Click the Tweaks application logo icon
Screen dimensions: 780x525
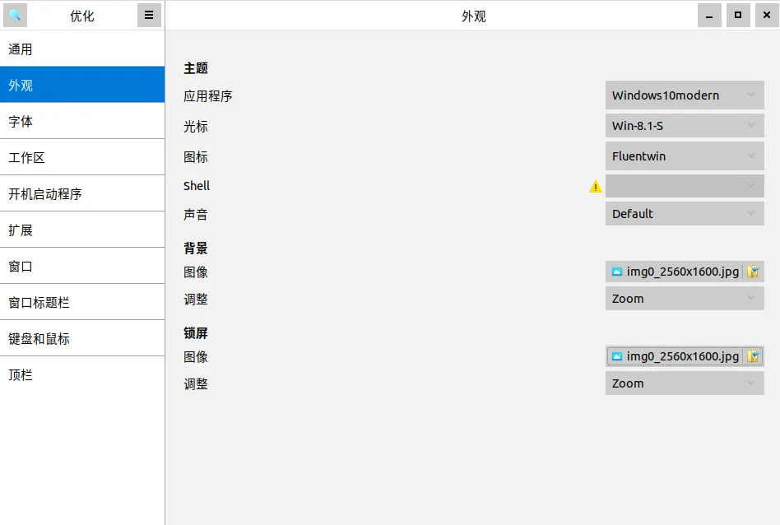[x=16, y=14]
